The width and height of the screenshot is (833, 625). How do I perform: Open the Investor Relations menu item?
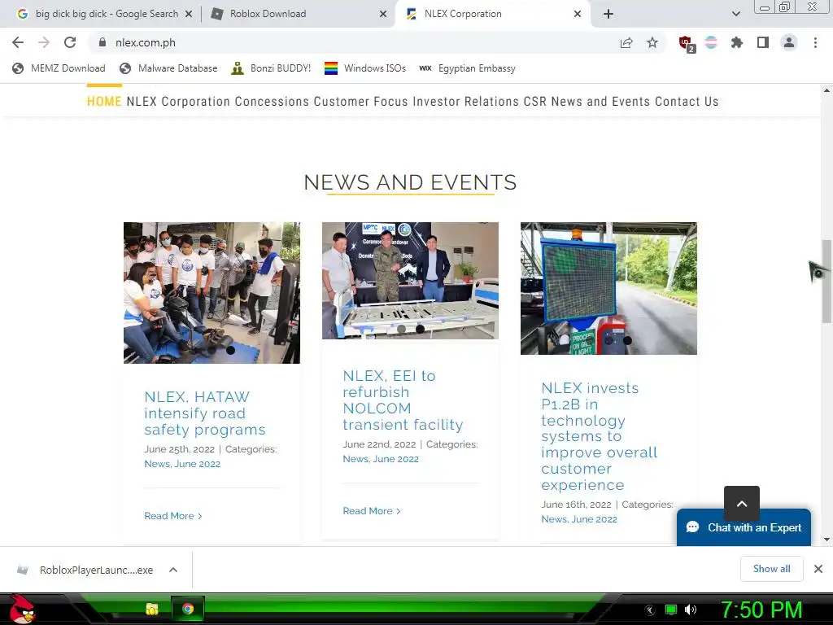[x=465, y=101]
